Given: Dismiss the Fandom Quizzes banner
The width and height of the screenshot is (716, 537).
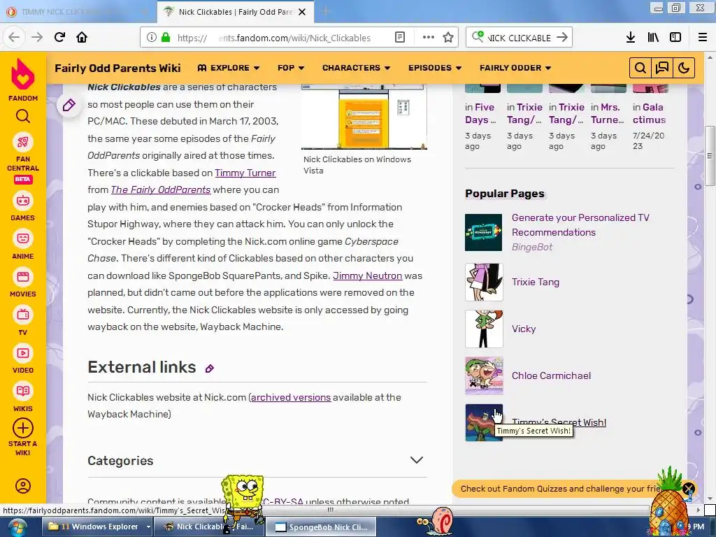Looking at the screenshot, I should pos(689,489).
